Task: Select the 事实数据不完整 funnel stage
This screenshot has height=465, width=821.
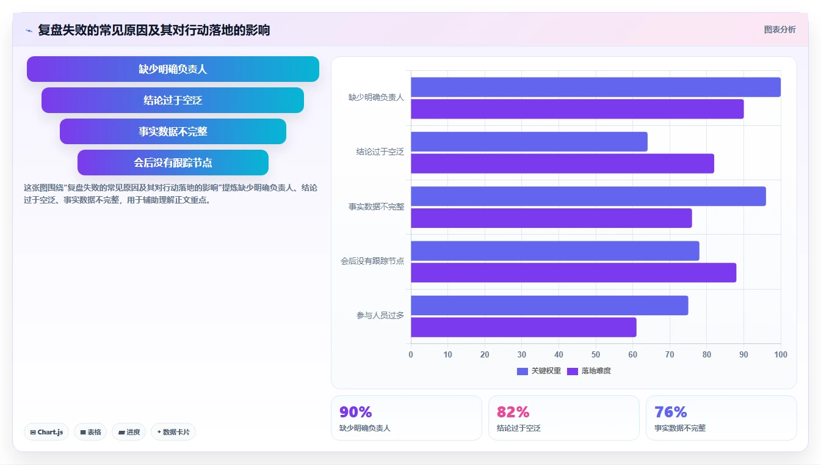Action: [x=173, y=131]
